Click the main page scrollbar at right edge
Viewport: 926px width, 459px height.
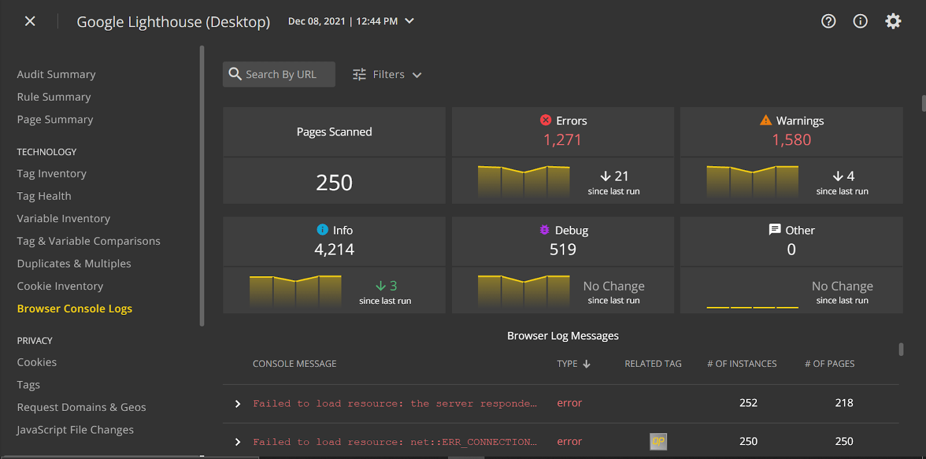[924, 103]
